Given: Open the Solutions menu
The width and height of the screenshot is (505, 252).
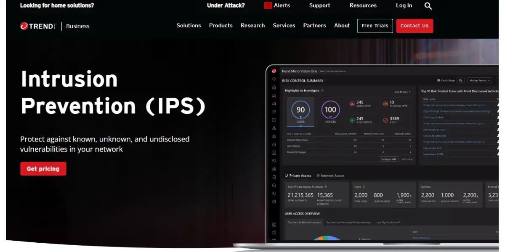Looking at the screenshot, I should click(x=189, y=26).
